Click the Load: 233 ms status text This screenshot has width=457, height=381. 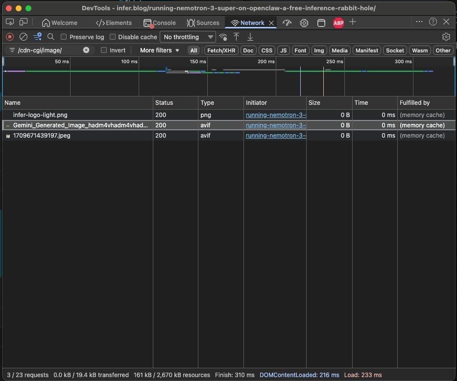(x=363, y=375)
